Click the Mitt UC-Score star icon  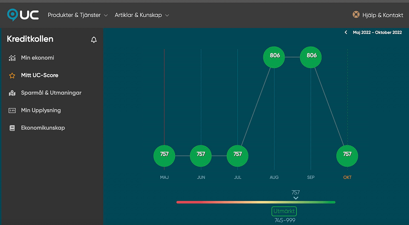coord(12,76)
